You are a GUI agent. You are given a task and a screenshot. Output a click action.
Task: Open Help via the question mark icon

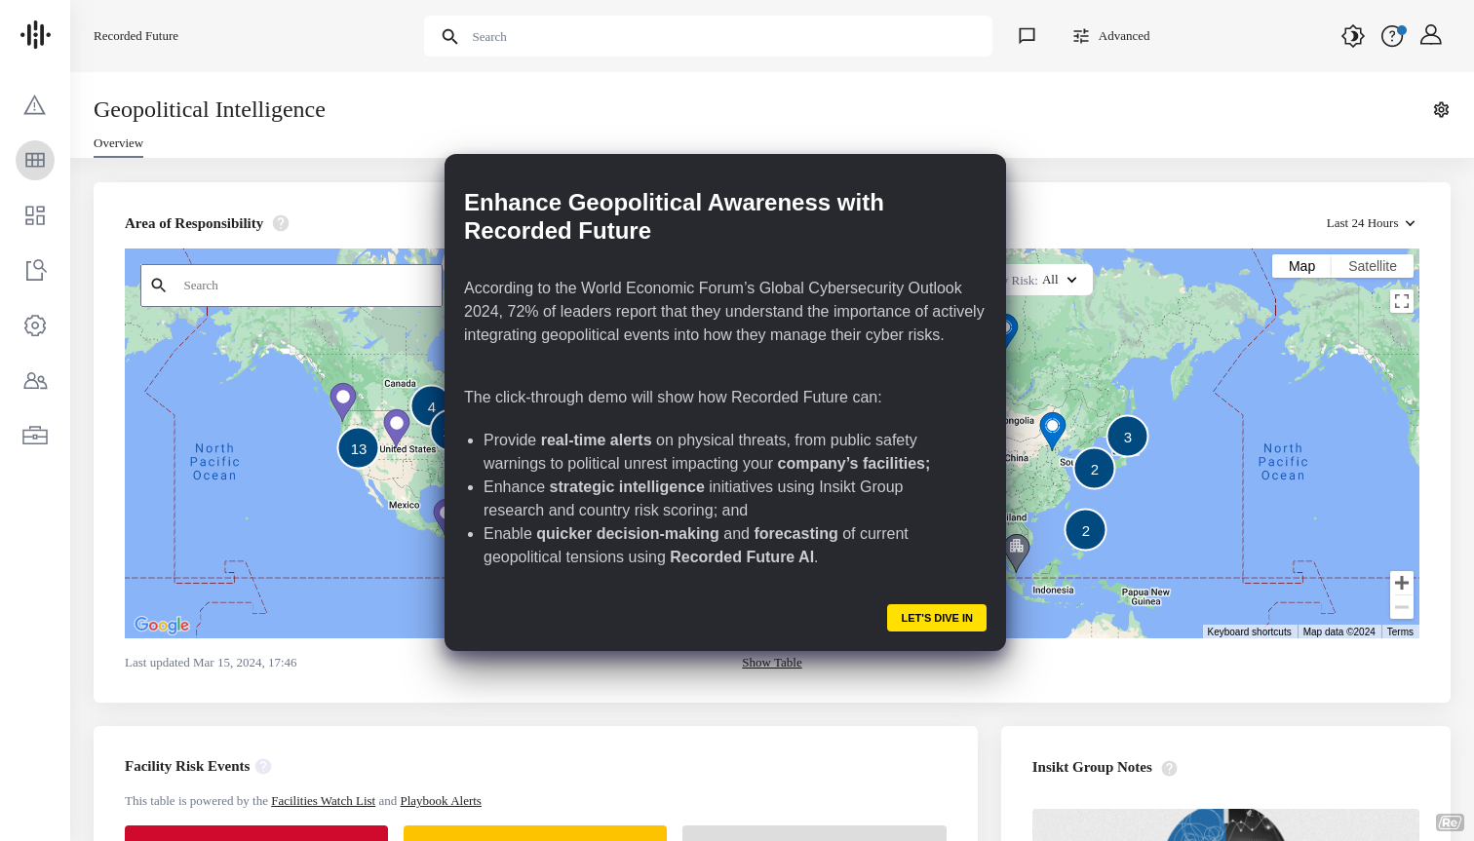[x=1391, y=35]
